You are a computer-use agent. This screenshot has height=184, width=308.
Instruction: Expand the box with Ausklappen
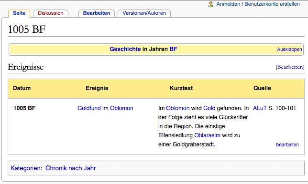click(x=289, y=49)
